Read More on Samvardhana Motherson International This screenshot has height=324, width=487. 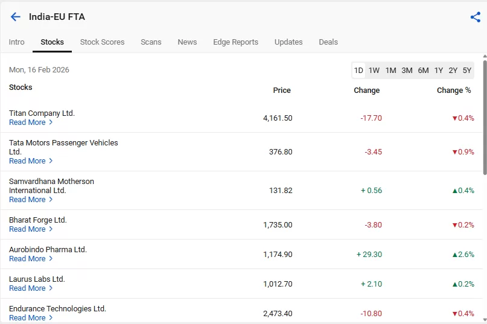(x=31, y=200)
